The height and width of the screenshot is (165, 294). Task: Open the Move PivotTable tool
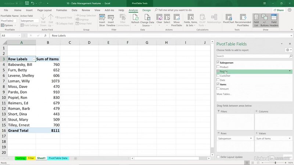(x=177, y=21)
